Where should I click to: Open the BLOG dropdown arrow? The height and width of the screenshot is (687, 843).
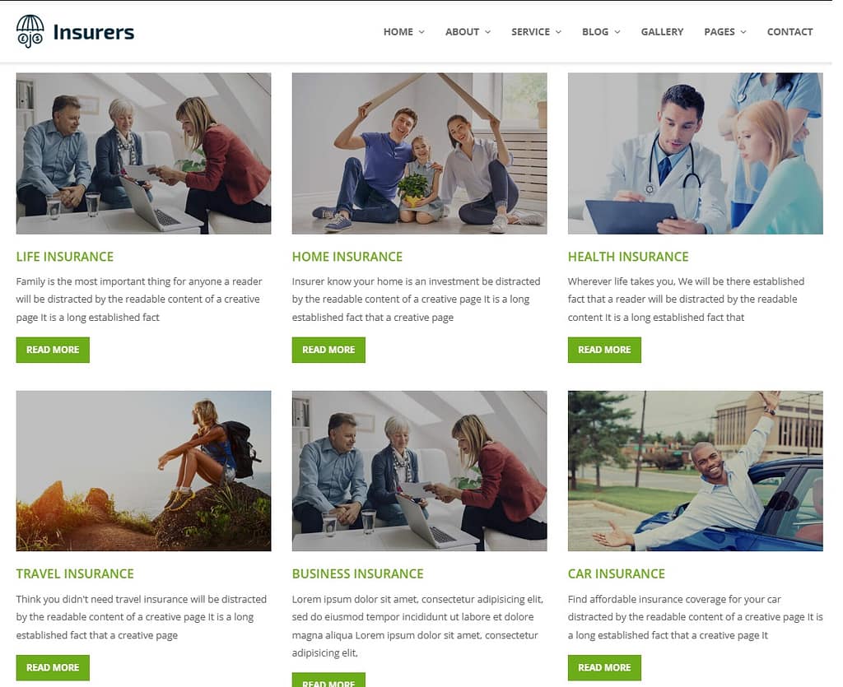pyautogui.click(x=617, y=32)
